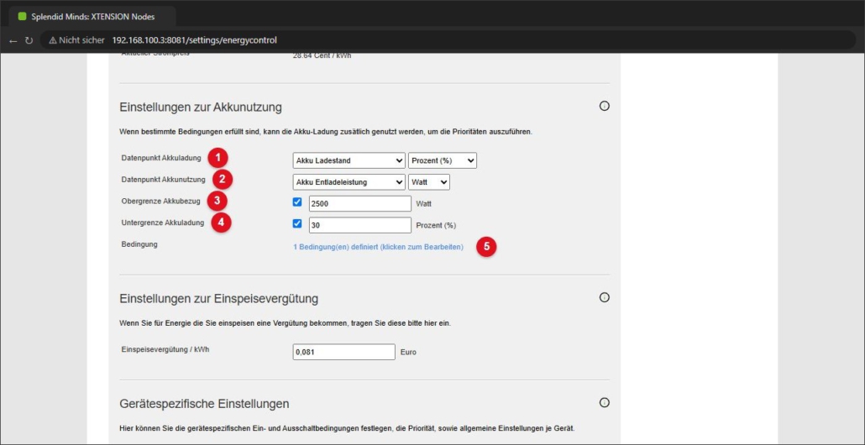The image size is (865, 445).
Task: Open the 'Prozent (%)' unit dropdown
Action: point(443,160)
